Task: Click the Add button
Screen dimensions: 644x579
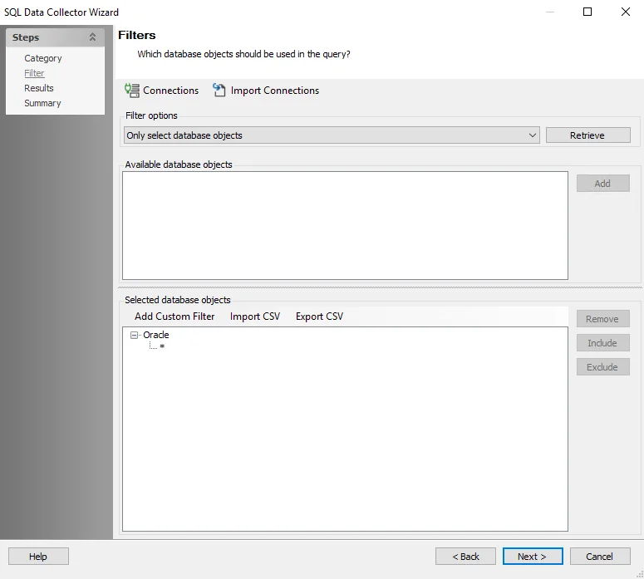Action: click(603, 183)
